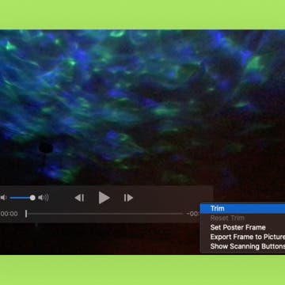Step forward one frame
This screenshot has width=285, height=285.
click(128, 198)
